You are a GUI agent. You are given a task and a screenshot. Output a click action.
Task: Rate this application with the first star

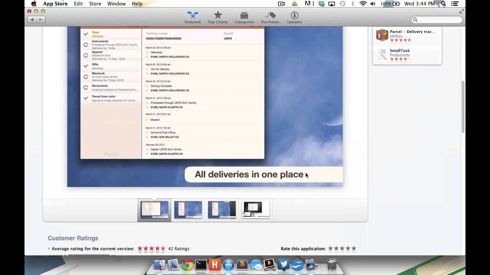(x=330, y=249)
